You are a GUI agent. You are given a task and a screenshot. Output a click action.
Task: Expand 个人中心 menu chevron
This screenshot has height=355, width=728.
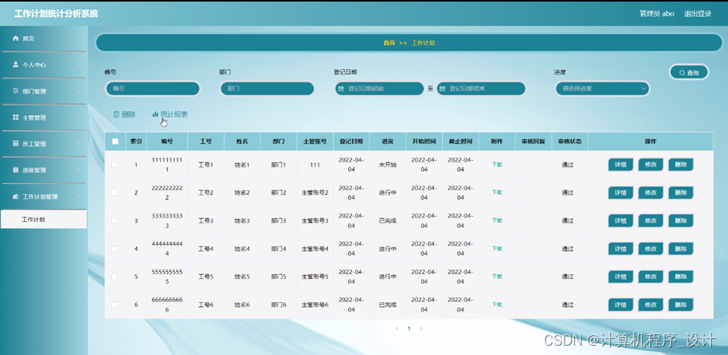click(79, 65)
